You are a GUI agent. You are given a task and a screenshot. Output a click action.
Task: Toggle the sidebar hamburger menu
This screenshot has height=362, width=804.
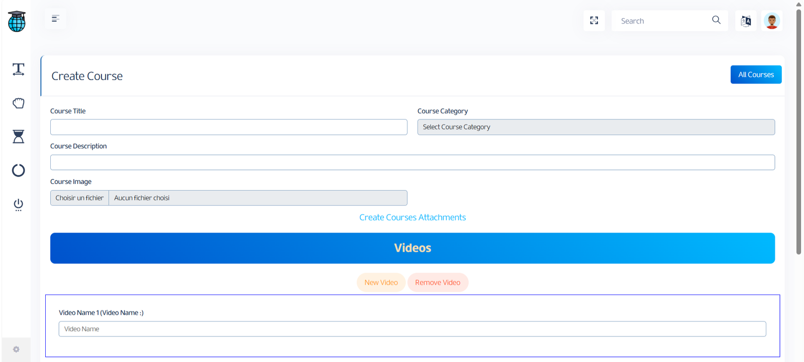click(55, 19)
